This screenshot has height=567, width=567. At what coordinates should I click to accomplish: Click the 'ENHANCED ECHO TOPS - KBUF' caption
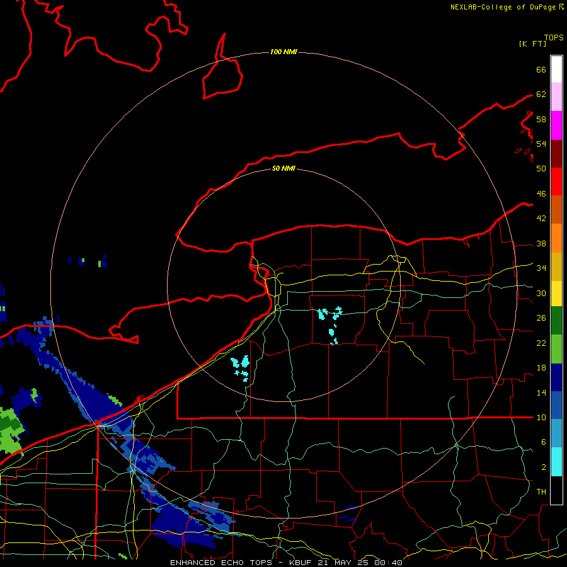pyautogui.click(x=243, y=563)
